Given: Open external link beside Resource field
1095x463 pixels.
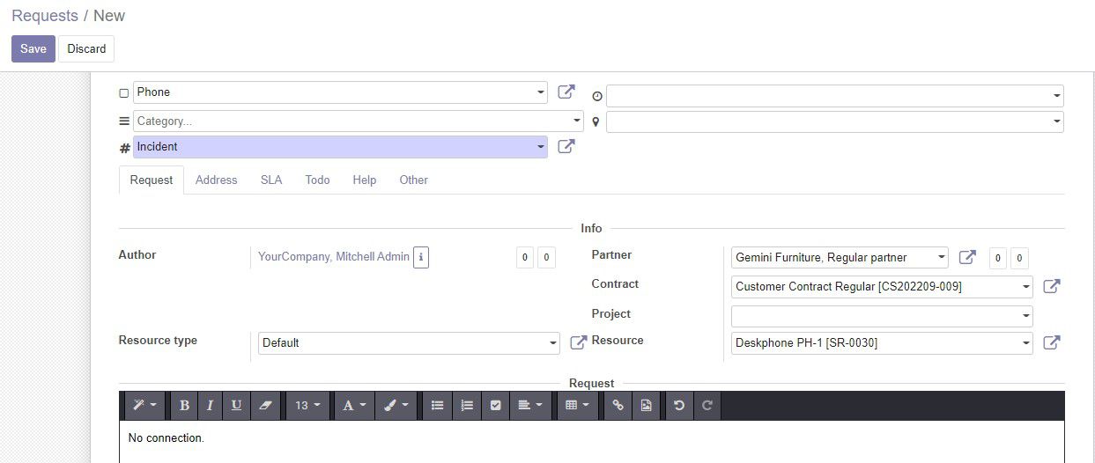Looking at the screenshot, I should [1052, 342].
